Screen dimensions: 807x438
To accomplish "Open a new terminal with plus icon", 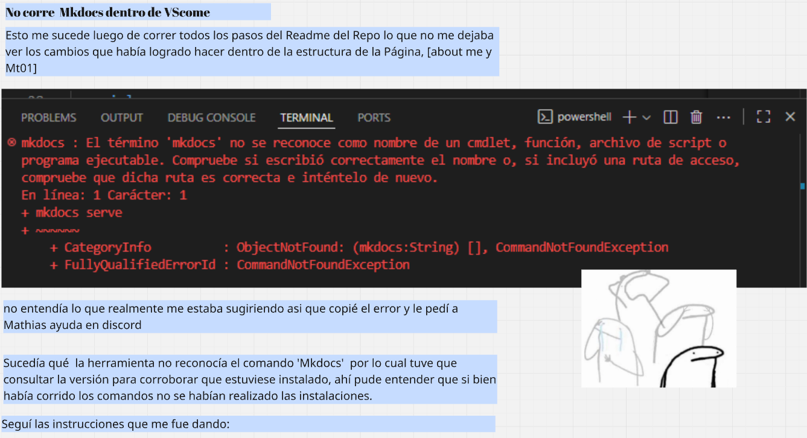I will (x=629, y=117).
